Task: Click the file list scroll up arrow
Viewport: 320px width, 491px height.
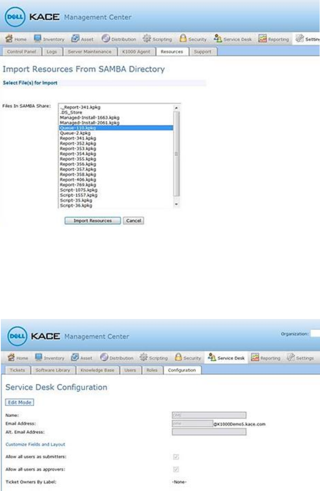Action: coord(176,108)
